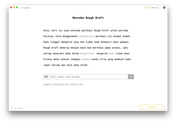176x123 pixels.
Task: Edit the 'Posisi layout video pertama' field
Action: [88, 77]
